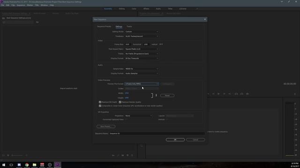Image resolution: width=300 pixels, height=168 pixels.
Task: Open the Editing Mode dropdown
Action: coord(142,32)
